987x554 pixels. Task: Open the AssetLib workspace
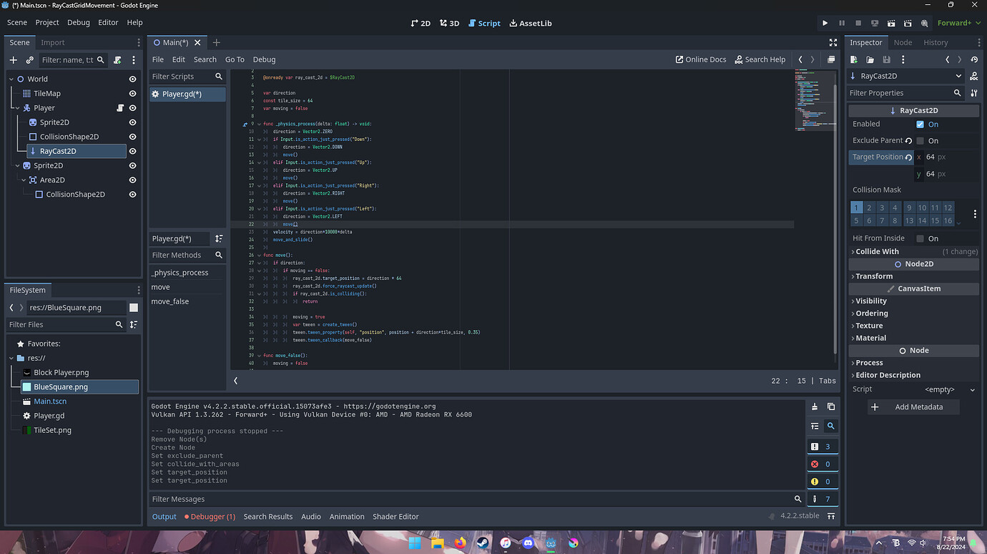tap(530, 23)
